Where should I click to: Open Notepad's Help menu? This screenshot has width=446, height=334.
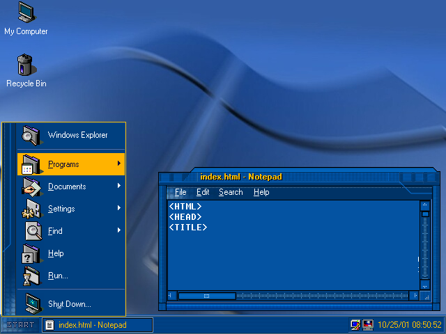tap(261, 192)
